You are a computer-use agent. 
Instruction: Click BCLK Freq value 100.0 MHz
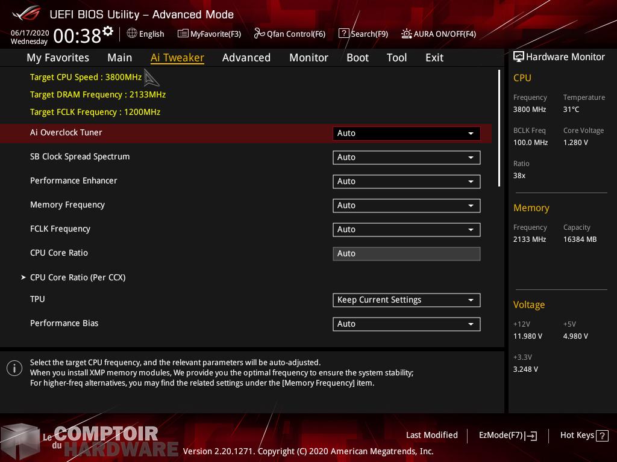tap(530, 143)
